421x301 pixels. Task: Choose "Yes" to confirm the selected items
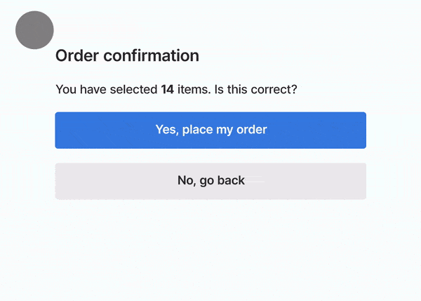point(210,130)
